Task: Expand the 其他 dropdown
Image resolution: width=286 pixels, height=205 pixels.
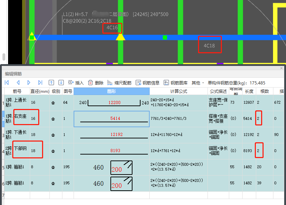Action: click(198, 83)
